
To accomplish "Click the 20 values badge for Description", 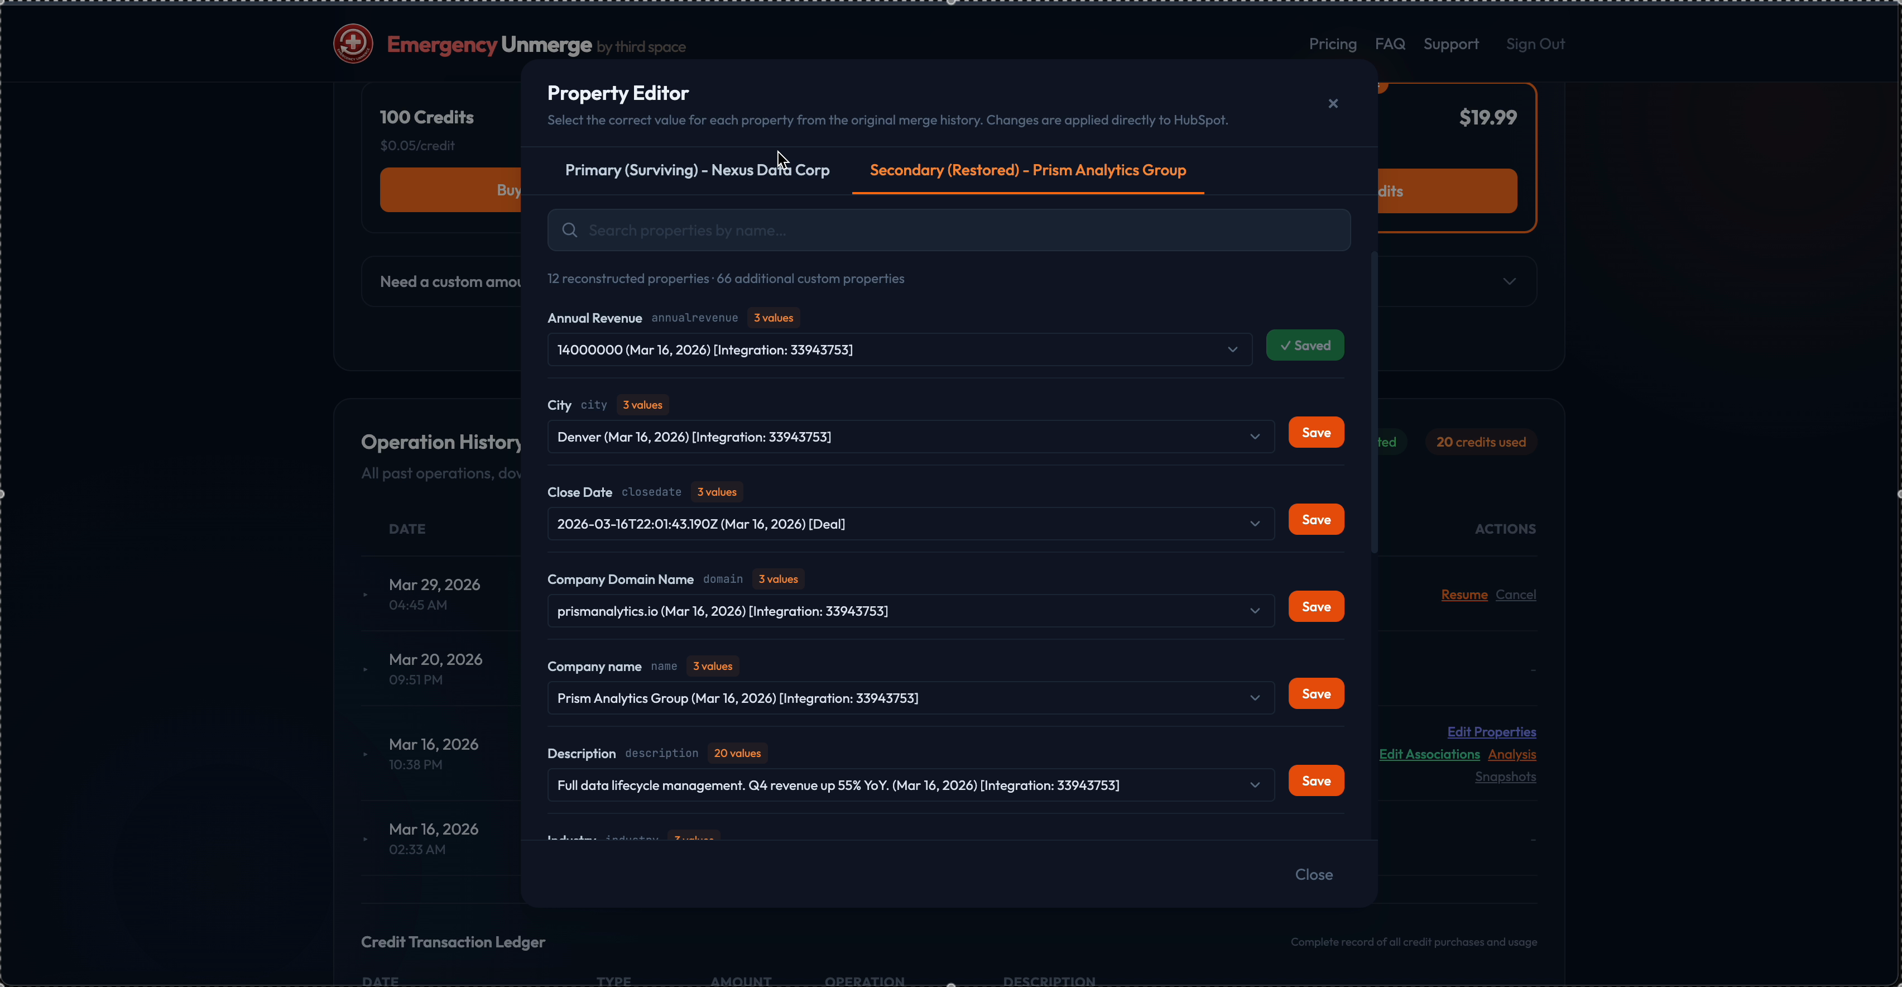I will (737, 754).
